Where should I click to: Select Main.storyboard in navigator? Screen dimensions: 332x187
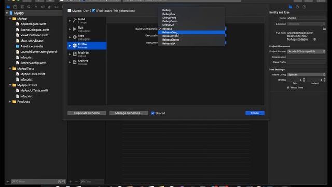click(32, 41)
